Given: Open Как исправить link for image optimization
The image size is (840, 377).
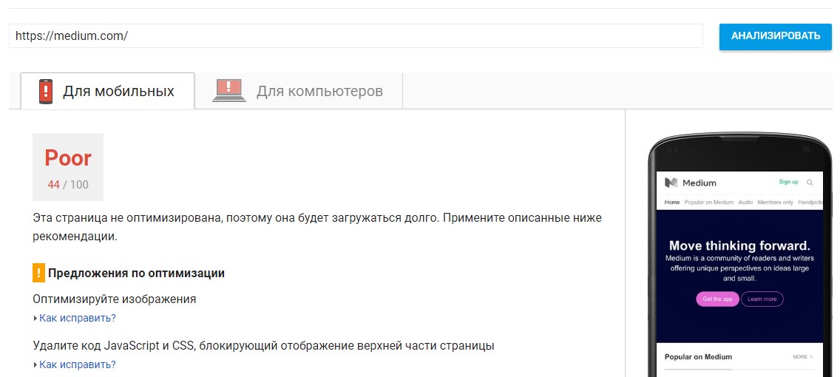Looking at the screenshot, I should pos(77,318).
